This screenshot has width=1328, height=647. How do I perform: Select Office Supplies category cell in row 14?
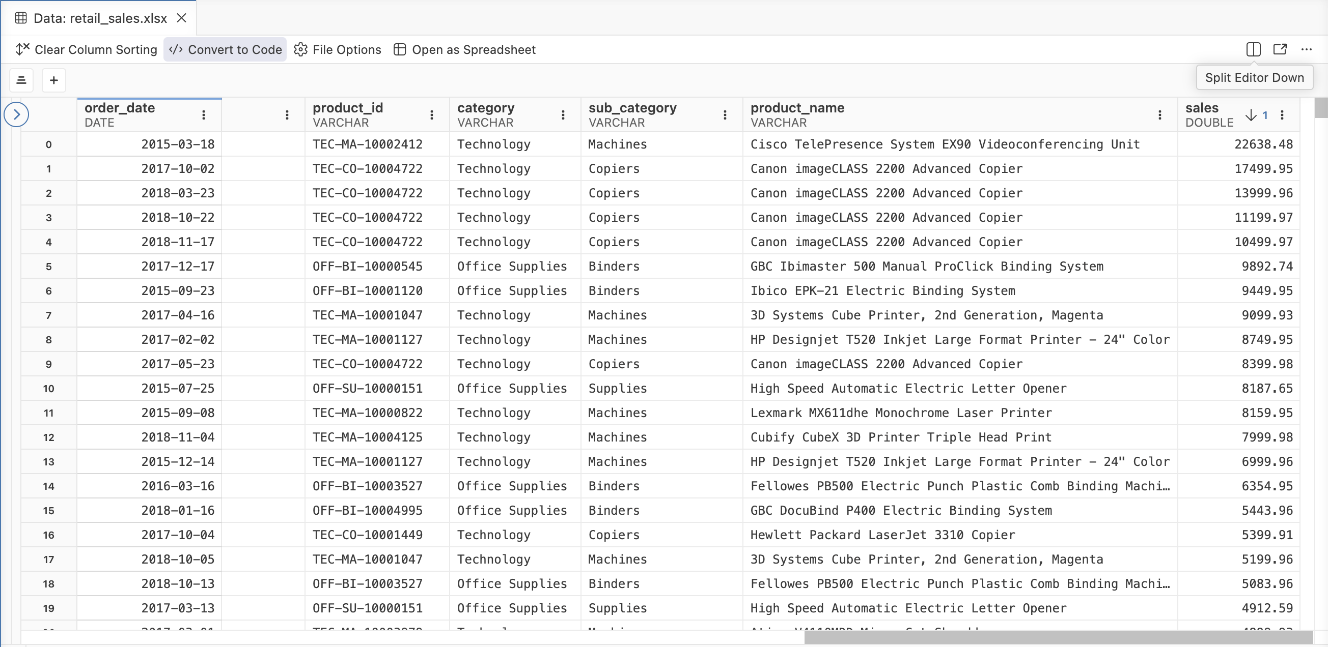click(x=515, y=486)
